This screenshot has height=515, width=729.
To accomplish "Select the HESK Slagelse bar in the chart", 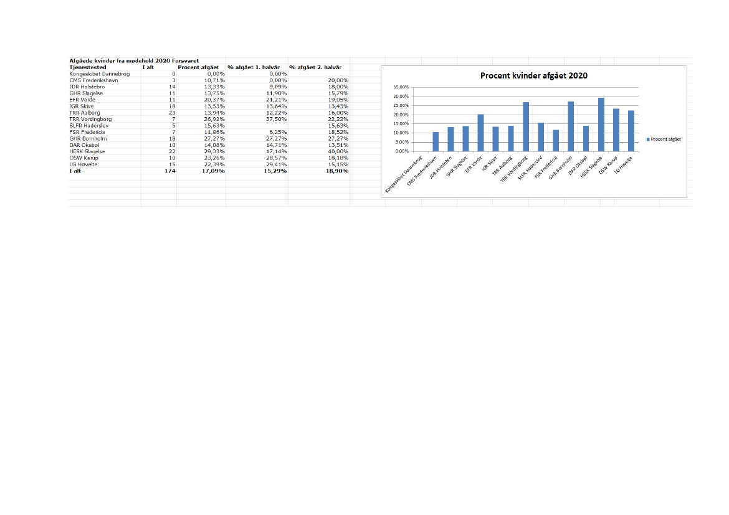I will click(x=601, y=125).
